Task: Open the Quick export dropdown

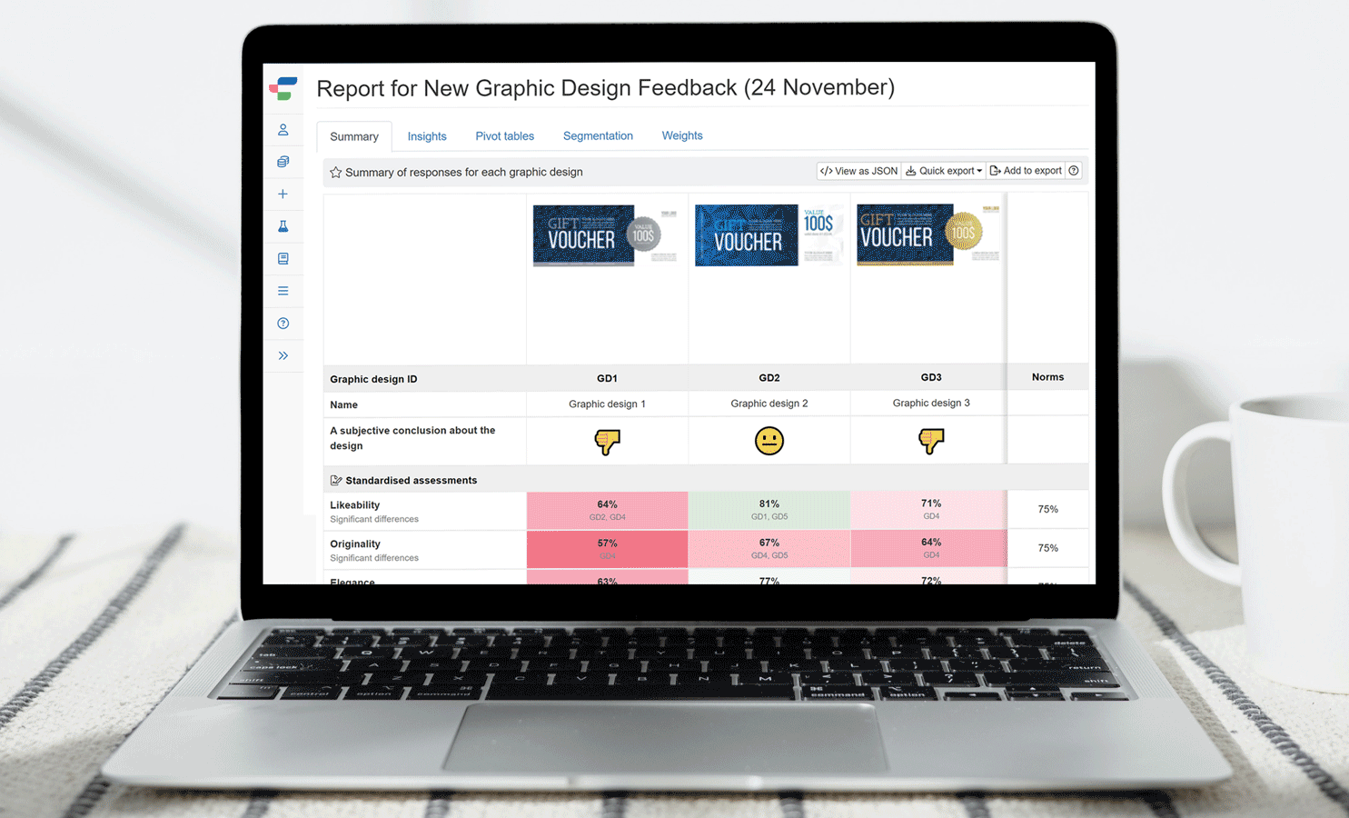Action: 944,171
